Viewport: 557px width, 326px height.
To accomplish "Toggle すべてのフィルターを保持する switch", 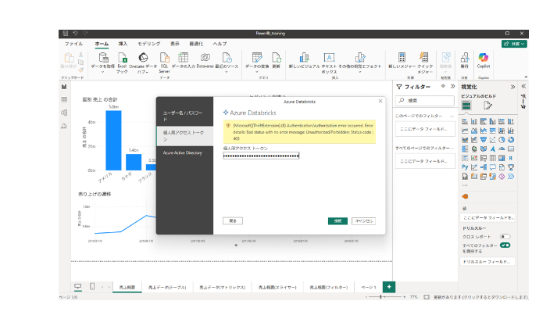I will (505, 245).
